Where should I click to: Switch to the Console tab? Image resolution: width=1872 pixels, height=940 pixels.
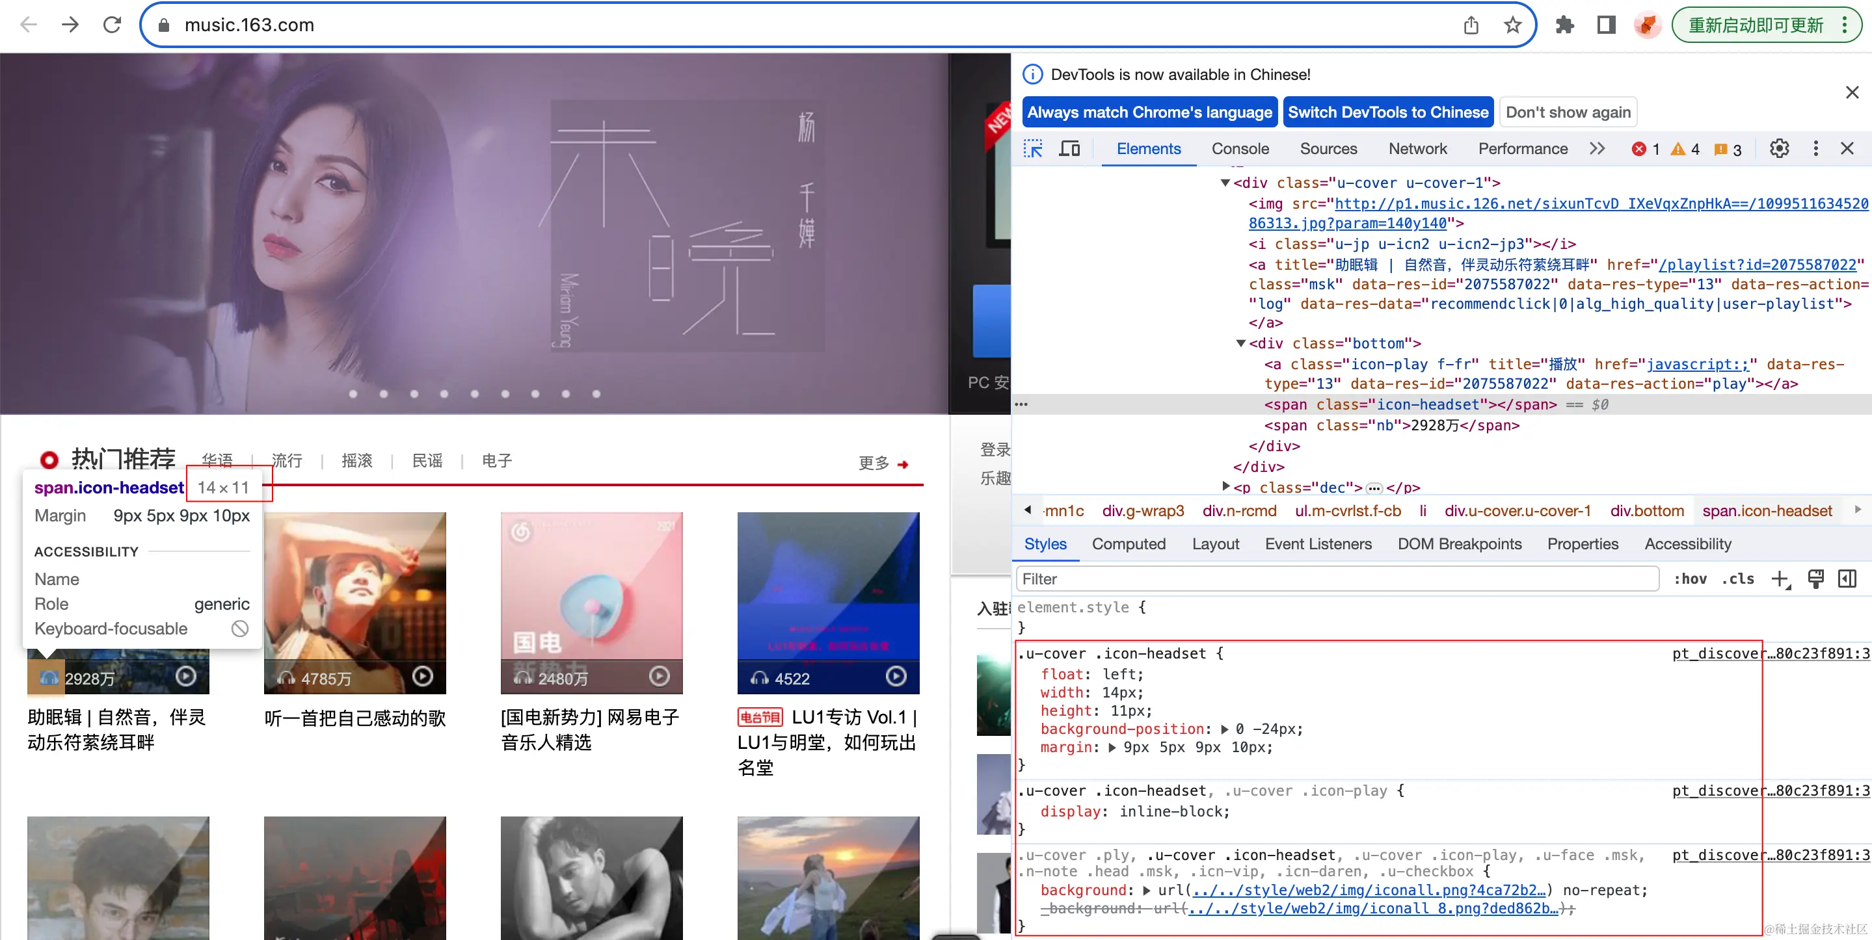(1240, 149)
